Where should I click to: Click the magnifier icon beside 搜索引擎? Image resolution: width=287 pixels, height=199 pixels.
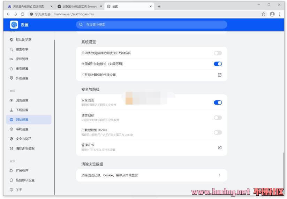click(x=12, y=49)
